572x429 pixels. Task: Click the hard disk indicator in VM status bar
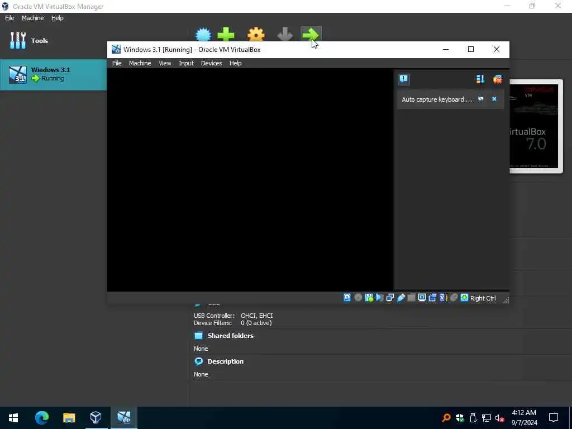click(347, 298)
